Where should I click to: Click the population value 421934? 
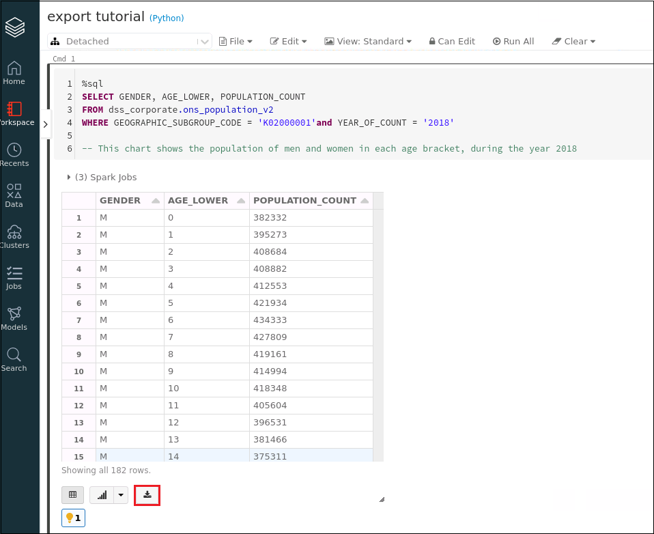[270, 303]
